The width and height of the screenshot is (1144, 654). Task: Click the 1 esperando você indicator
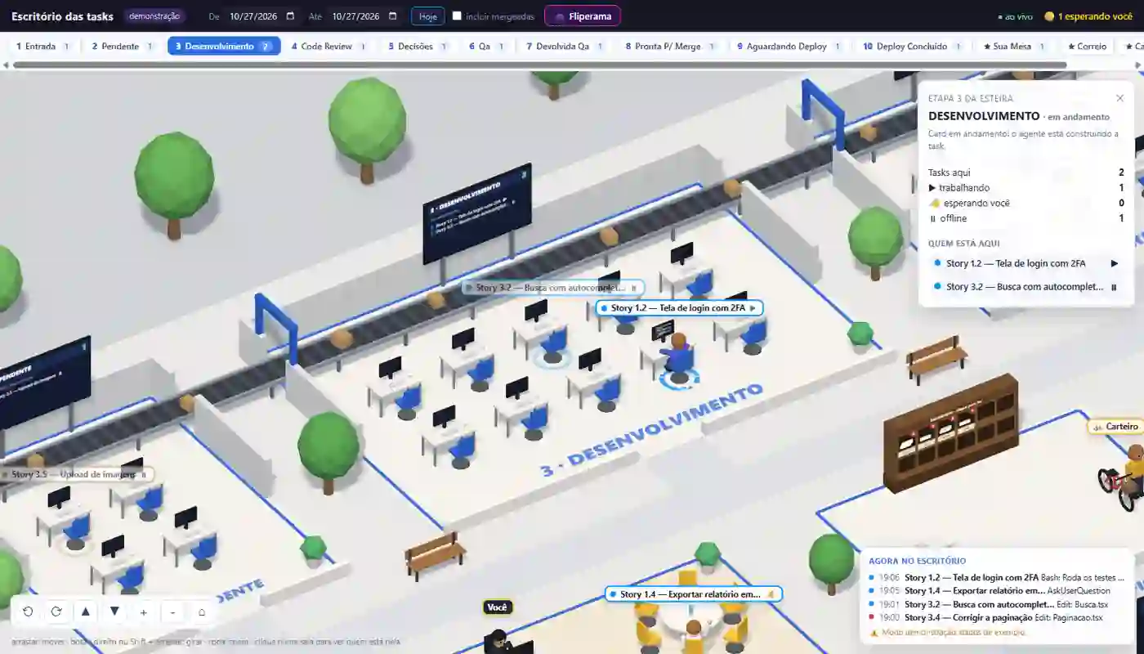tap(1088, 16)
